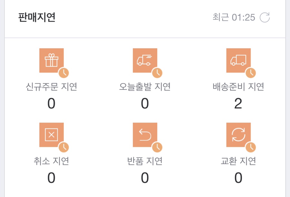Click the 교환 지연 label
This screenshot has width=290, height=197.
coord(238,161)
